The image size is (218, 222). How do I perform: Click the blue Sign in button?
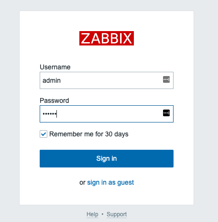click(x=107, y=158)
